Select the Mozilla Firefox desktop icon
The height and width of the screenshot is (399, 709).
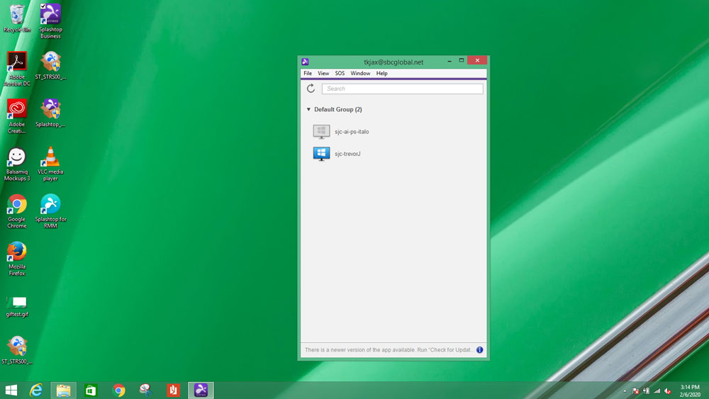tap(17, 259)
